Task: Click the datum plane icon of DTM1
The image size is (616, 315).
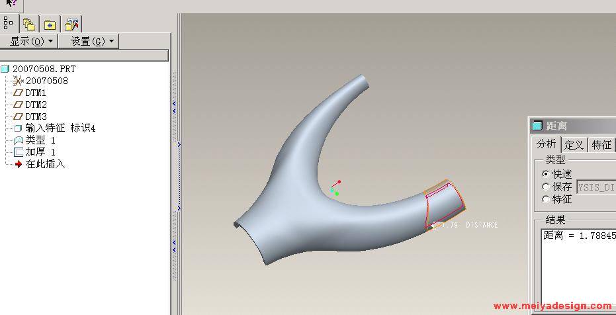Action: click(18, 93)
